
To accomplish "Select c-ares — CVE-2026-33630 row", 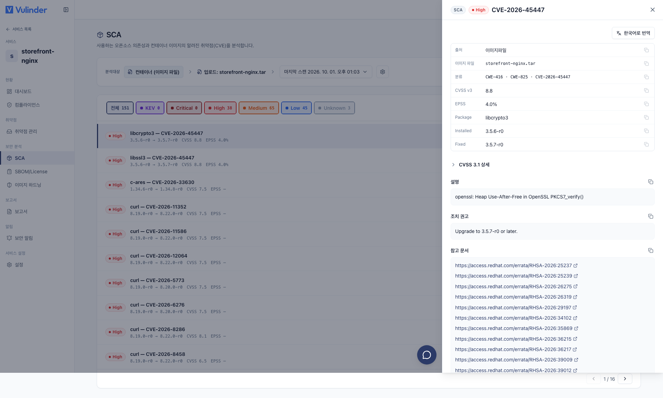I will [269, 185].
